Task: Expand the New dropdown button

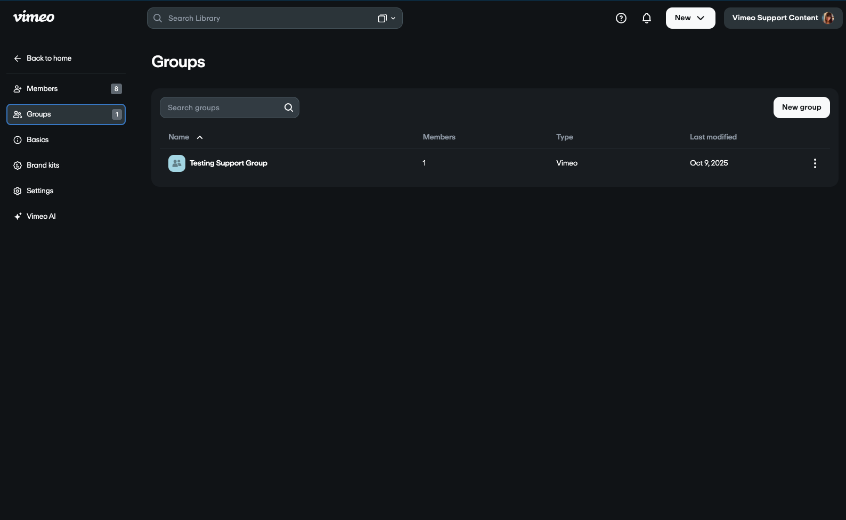Action: [x=690, y=18]
